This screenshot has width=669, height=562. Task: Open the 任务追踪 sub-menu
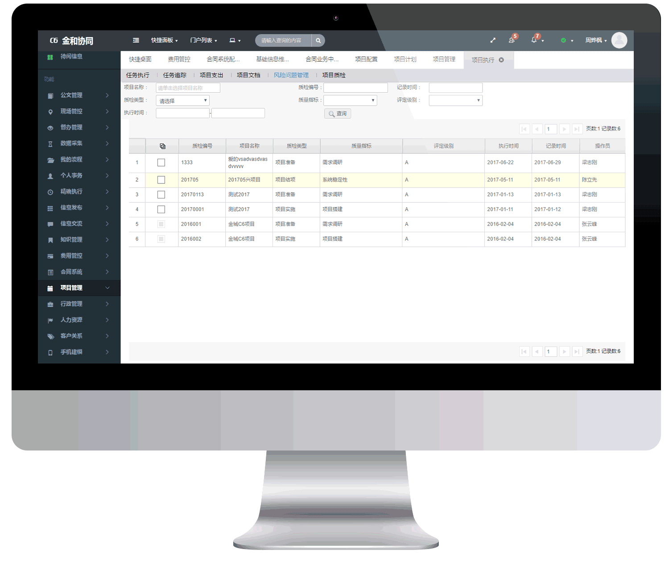tap(175, 75)
